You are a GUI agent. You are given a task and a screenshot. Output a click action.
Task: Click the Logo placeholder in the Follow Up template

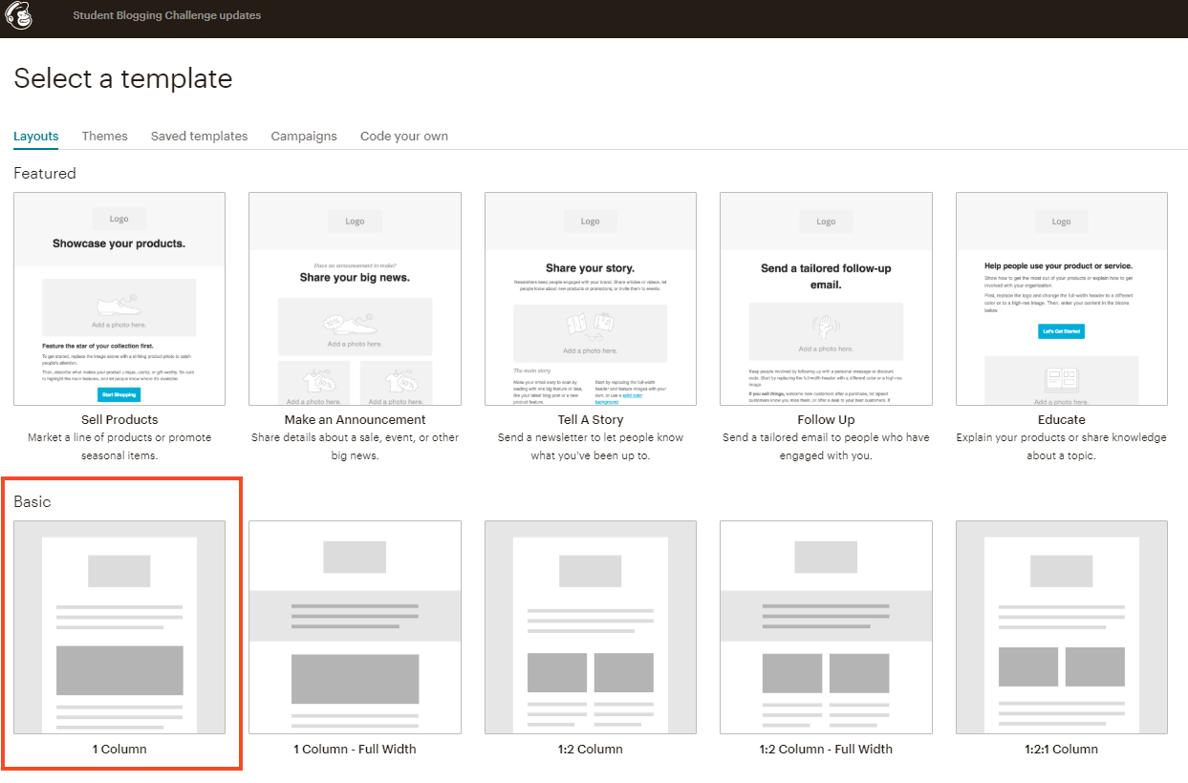(826, 222)
